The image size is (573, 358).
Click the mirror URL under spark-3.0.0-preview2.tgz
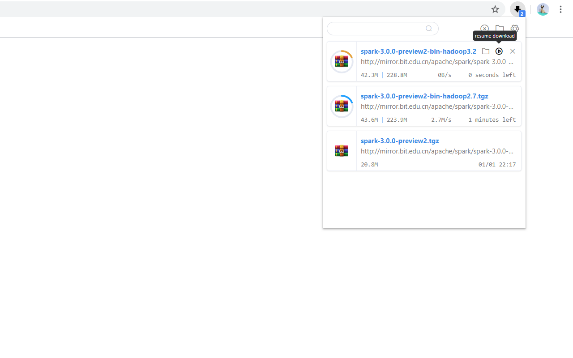(x=437, y=151)
